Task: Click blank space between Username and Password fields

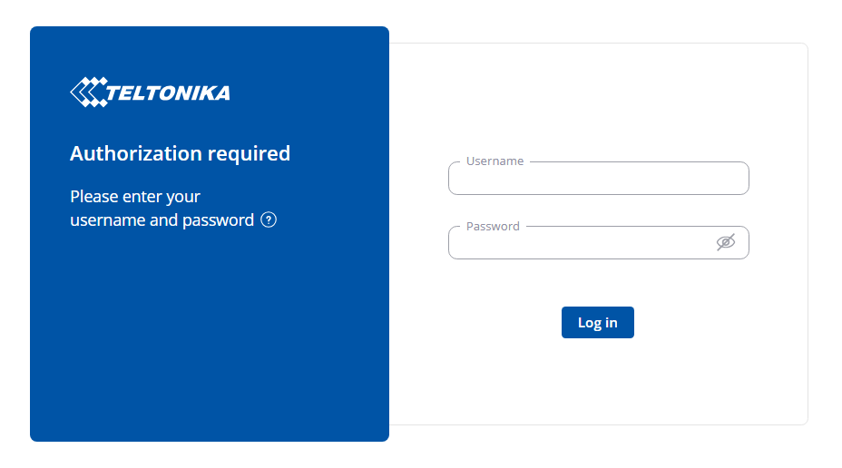Action: [x=598, y=210]
